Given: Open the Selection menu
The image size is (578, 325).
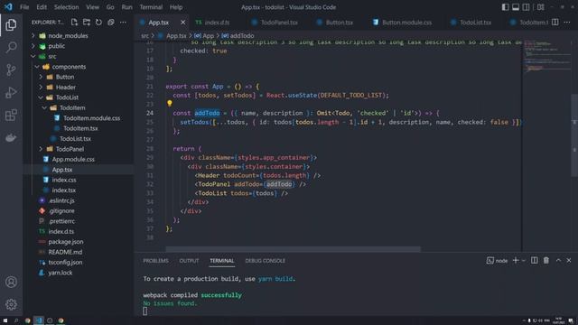Looking at the screenshot, I should 66,7.
